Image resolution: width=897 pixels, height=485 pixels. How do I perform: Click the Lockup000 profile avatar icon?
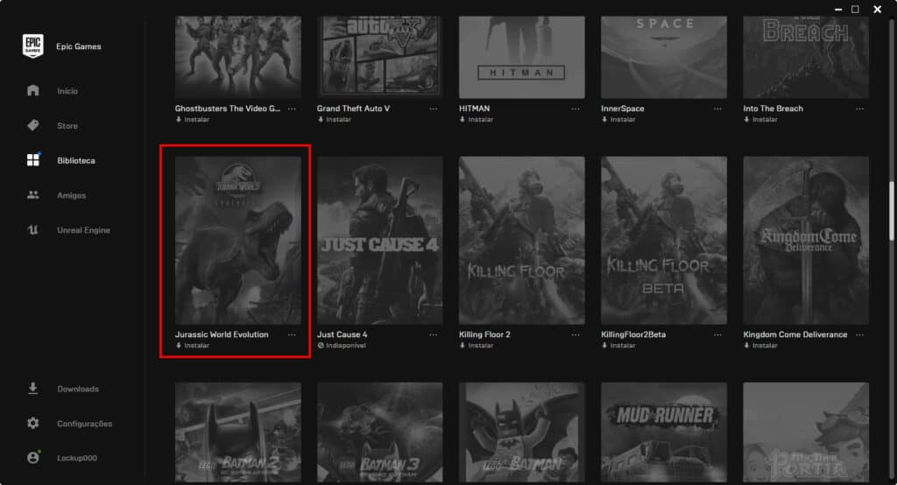pos(33,458)
